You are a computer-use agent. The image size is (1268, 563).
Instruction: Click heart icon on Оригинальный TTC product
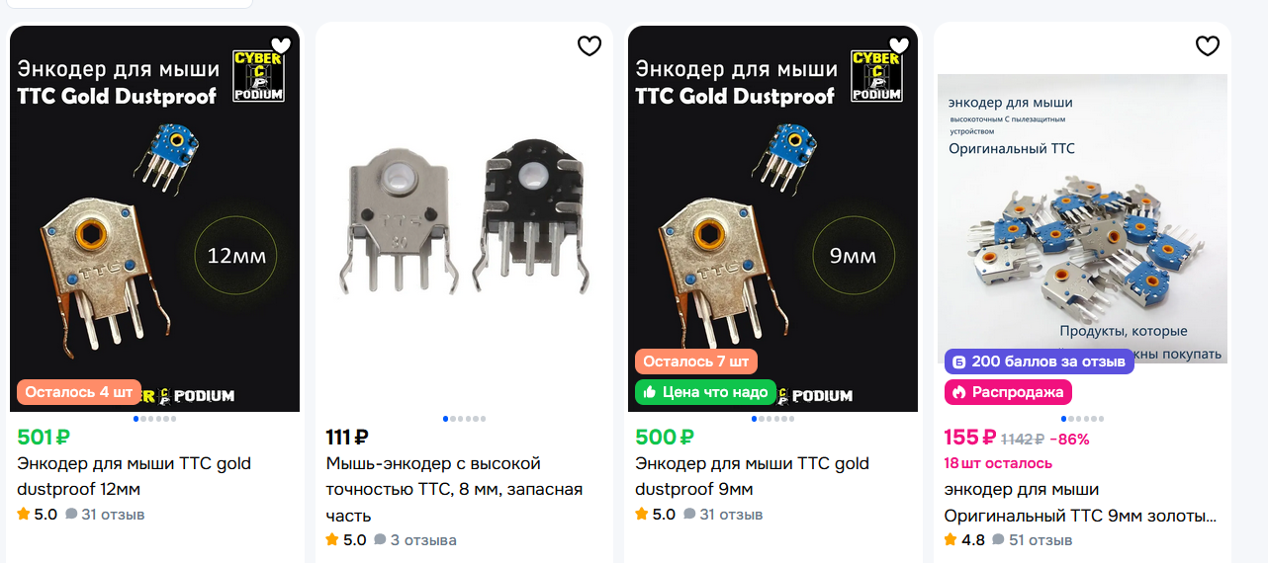click(x=1208, y=45)
